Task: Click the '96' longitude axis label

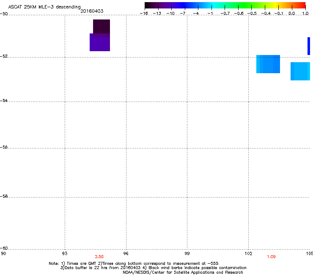Action: click(126, 253)
